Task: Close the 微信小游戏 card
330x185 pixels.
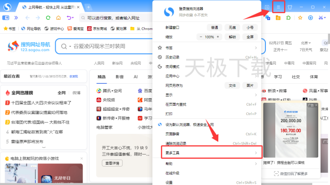Action: pyautogui.click(x=82, y=159)
